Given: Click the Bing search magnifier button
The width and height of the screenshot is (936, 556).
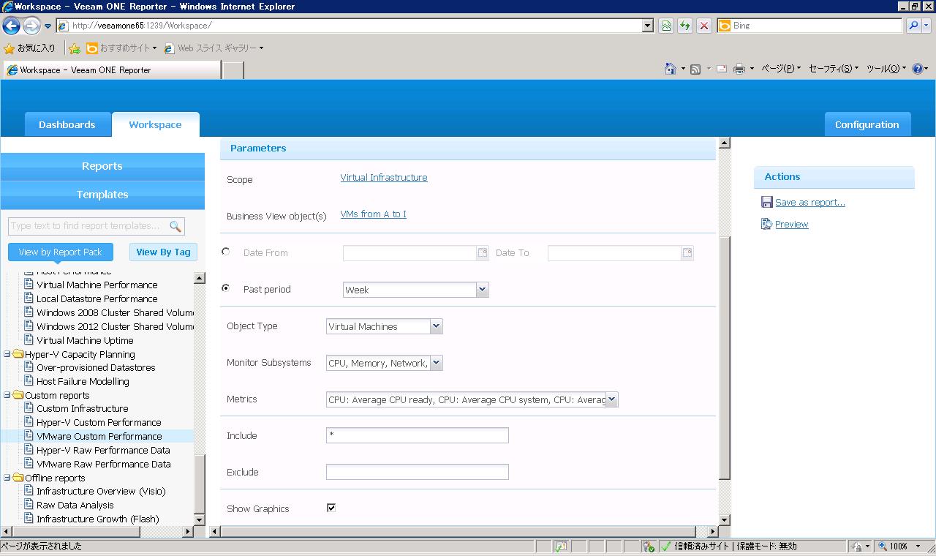Looking at the screenshot, I should coord(913,26).
